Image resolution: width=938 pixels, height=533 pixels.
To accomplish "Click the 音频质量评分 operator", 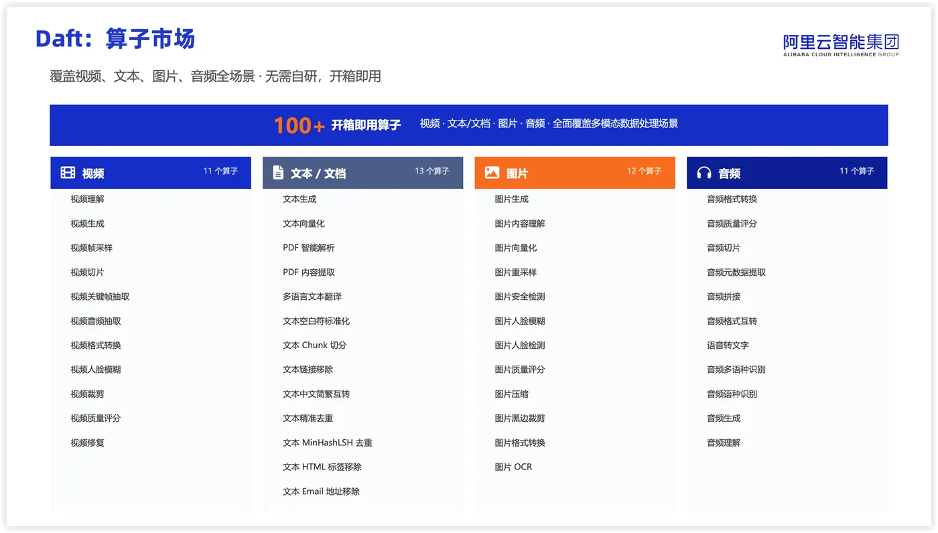I will click(732, 224).
